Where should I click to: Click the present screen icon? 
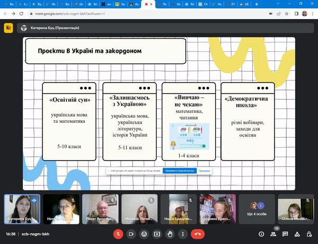tap(157, 233)
